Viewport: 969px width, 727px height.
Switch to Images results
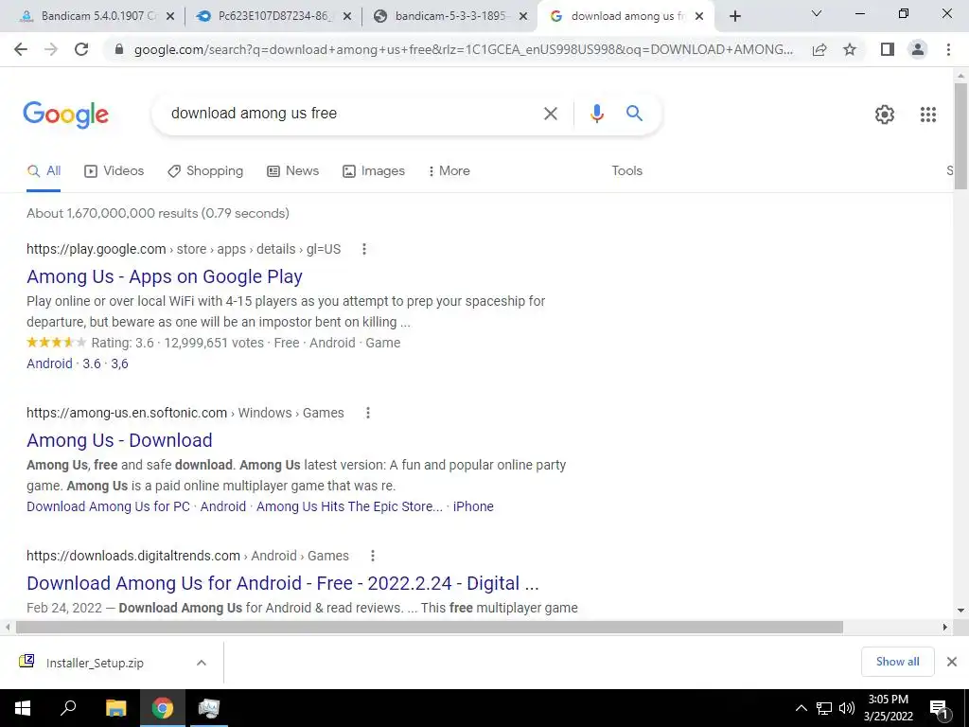click(x=374, y=171)
